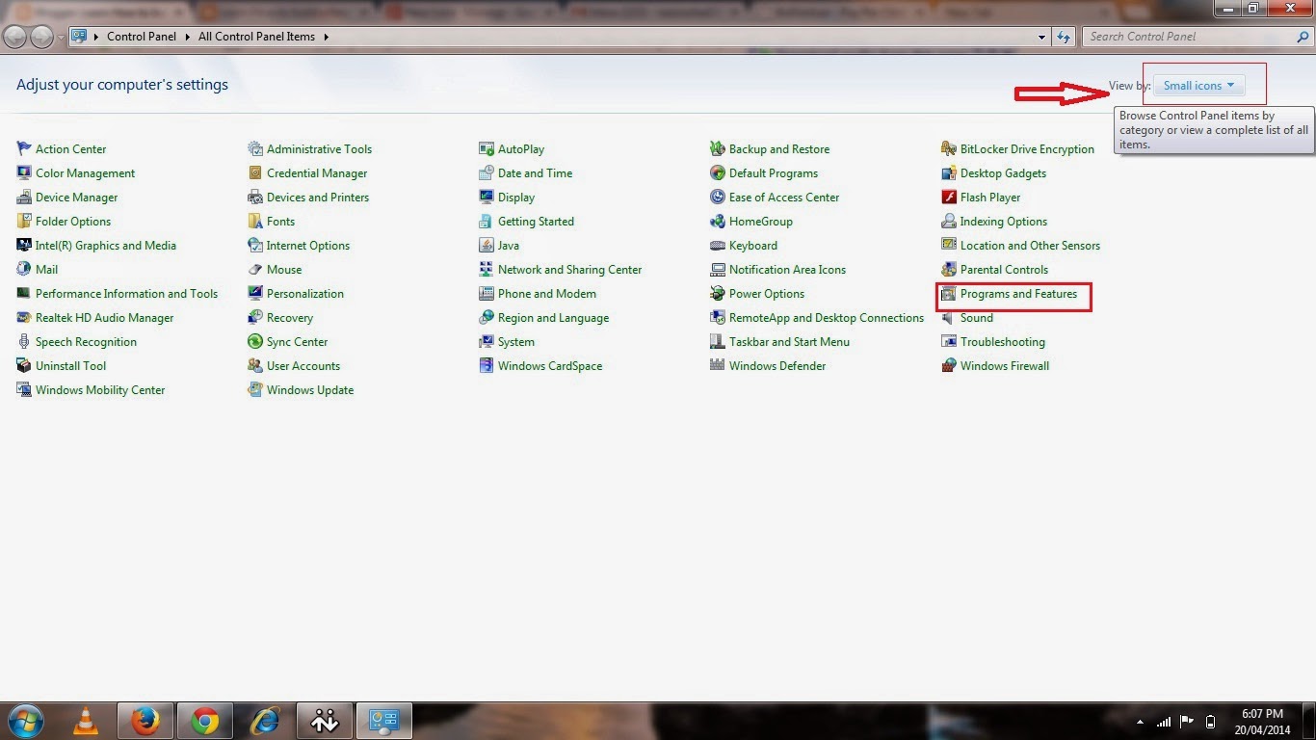Open Google Chrome from the taskbar
The height and width of the screenshot is (740, 1316).
pos(205,721)
